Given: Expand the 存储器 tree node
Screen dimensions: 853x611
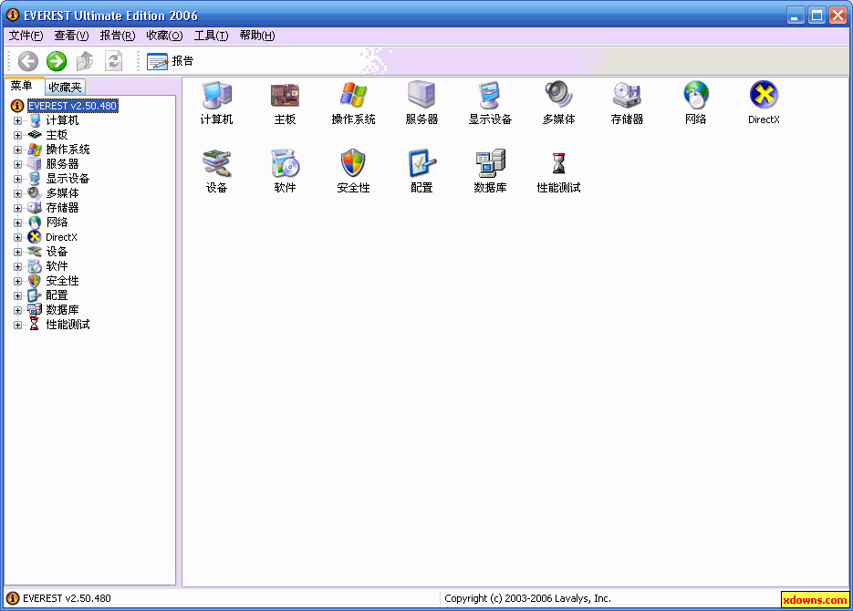Looking at the screenshot, I should click(17, 208).
